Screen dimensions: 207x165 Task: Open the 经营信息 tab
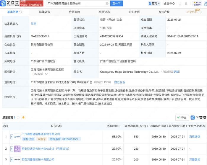coord(104,12)
